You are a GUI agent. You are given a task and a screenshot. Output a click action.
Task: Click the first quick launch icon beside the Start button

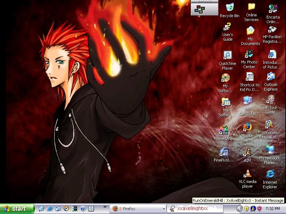click(41, 209)
